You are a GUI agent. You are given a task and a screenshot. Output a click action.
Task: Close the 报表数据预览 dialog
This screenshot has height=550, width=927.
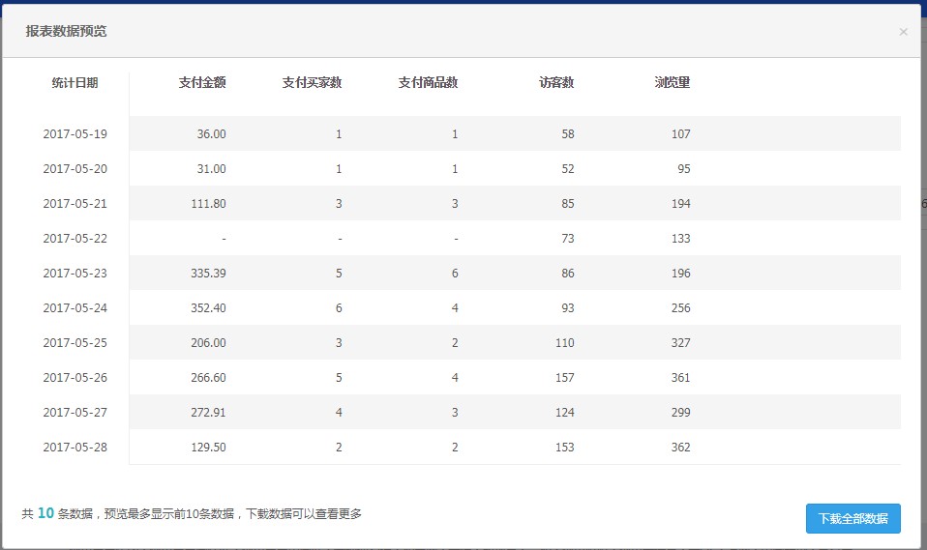pyautogui.click(x=903, y=32)
